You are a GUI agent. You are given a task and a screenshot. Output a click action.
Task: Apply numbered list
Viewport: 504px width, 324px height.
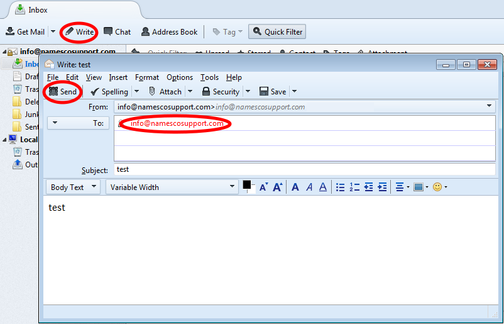coord(354,187)
